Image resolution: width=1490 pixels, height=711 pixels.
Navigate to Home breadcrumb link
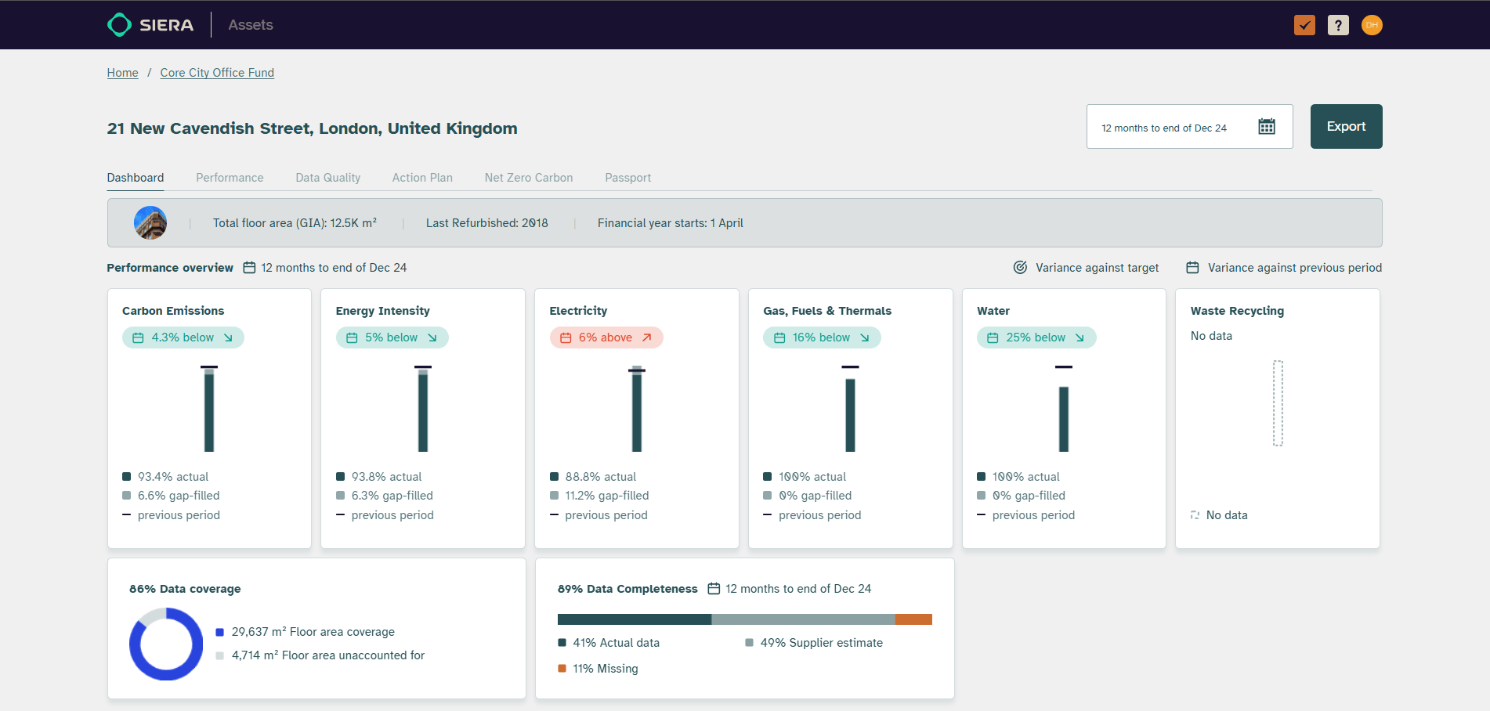[122, 73]
